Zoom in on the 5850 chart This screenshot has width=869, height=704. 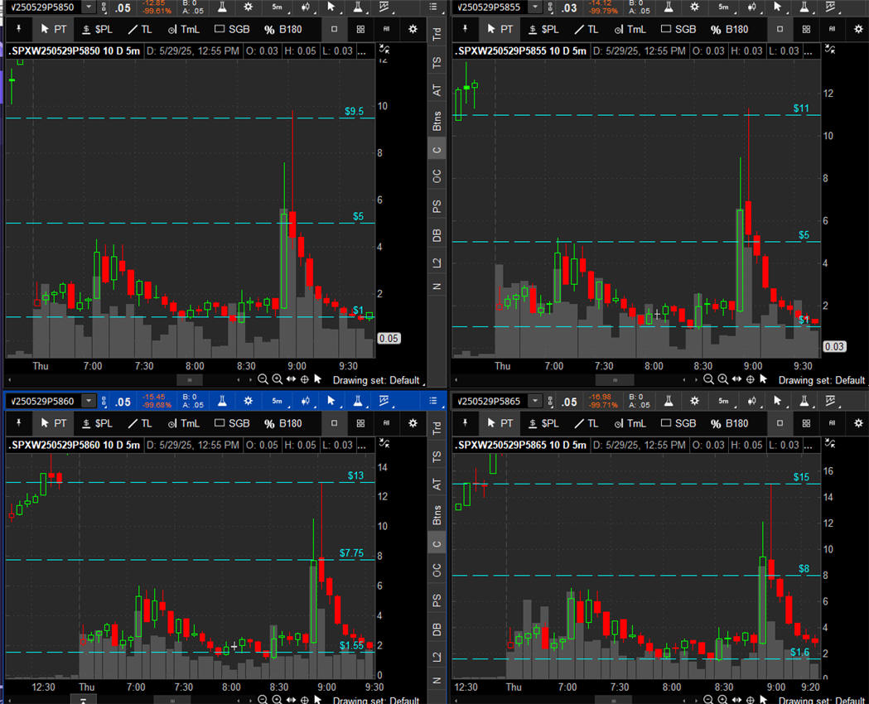pos(278,379)
